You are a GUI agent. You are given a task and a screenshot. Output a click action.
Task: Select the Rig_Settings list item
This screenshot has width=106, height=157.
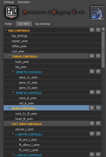click(52, 36)
